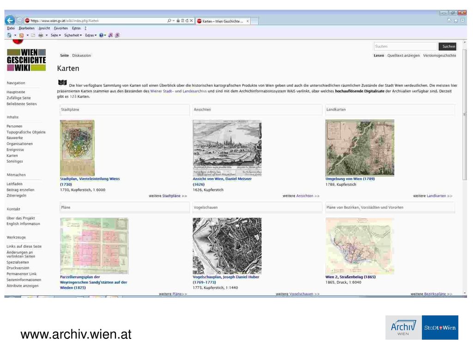Open the Favoriten menu
473x355 pixels.
coord(61,28)
